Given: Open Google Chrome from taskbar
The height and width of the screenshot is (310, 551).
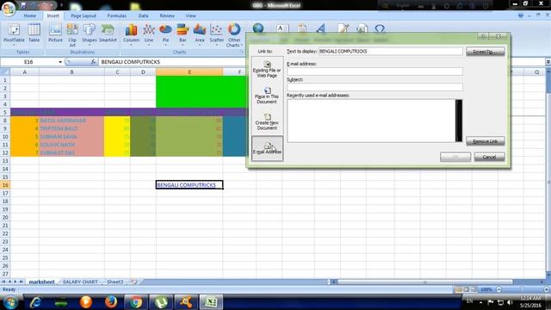Looking at the screenshot, I should coord(136,302).
